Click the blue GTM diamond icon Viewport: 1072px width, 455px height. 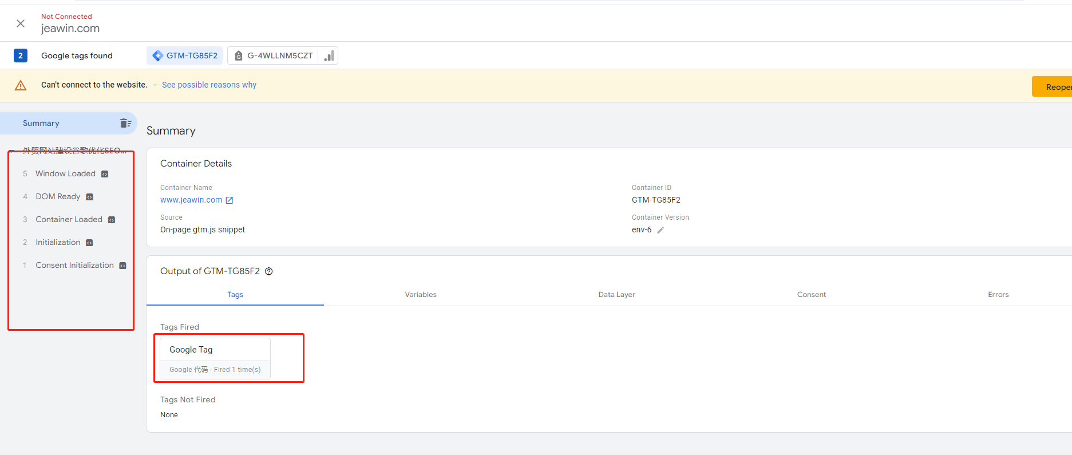[157, 56]
